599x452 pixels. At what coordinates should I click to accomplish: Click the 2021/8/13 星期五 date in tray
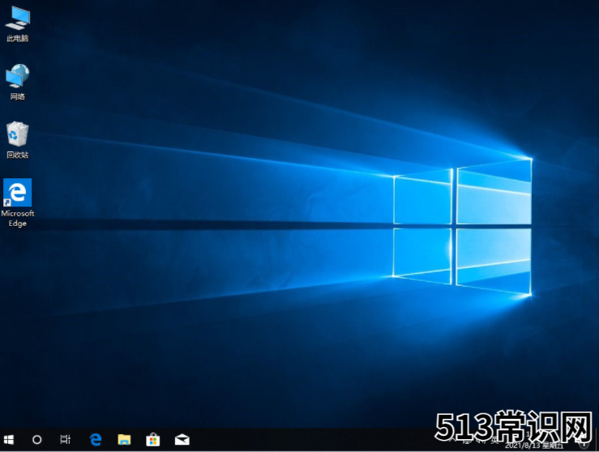coord(534,446)
